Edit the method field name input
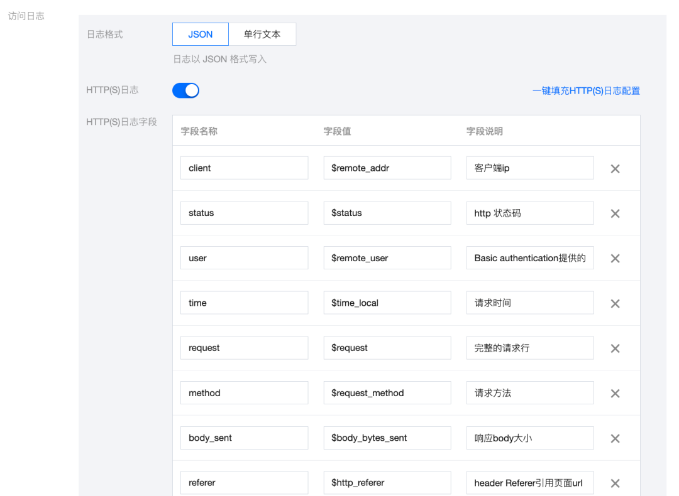Viewport: 679px width, 496px height. coord(244,392)
